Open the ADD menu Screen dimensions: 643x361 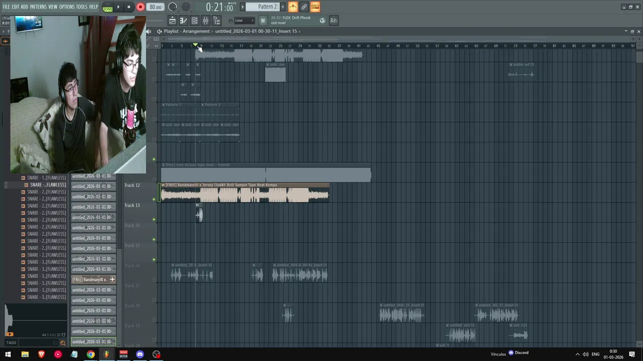(x=24, y=7)
